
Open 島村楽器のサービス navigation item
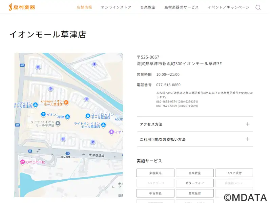click(x=182, y=7)
